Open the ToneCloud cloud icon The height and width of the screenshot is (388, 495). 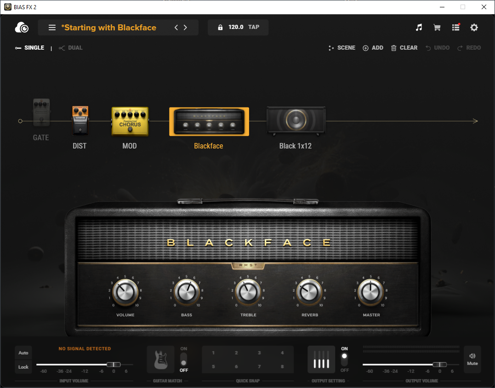22,28
